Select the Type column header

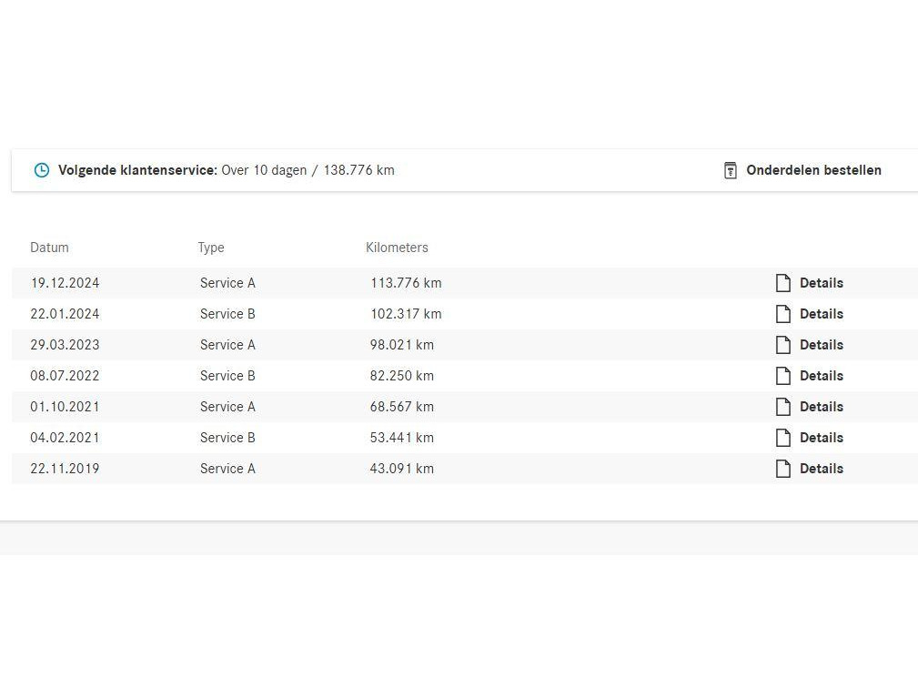pos(211,248)
